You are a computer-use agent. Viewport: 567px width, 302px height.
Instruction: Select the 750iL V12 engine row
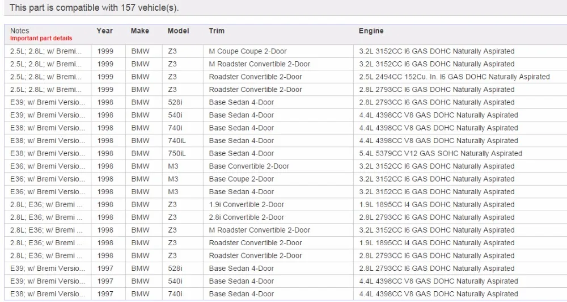[286, 153]
